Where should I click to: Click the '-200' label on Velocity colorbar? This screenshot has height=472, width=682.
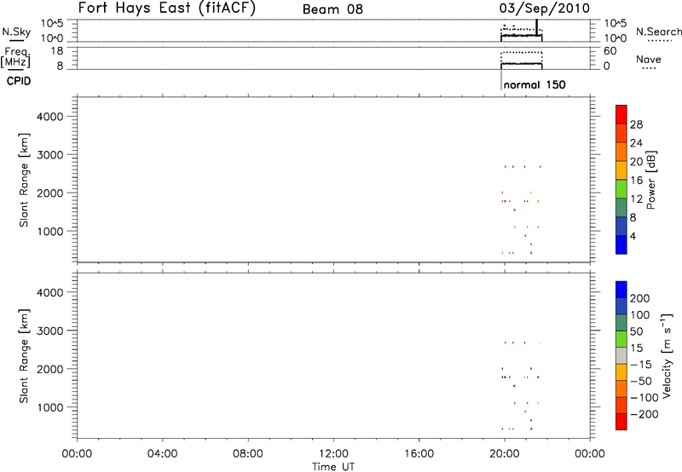644,414
